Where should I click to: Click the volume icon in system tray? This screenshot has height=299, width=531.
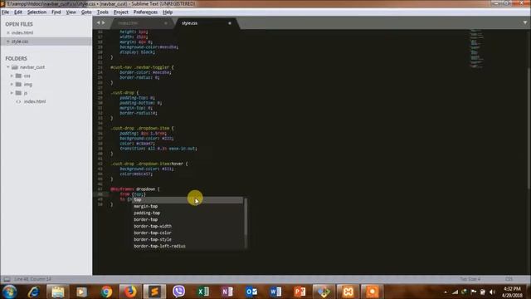click(x=492, y=292)
